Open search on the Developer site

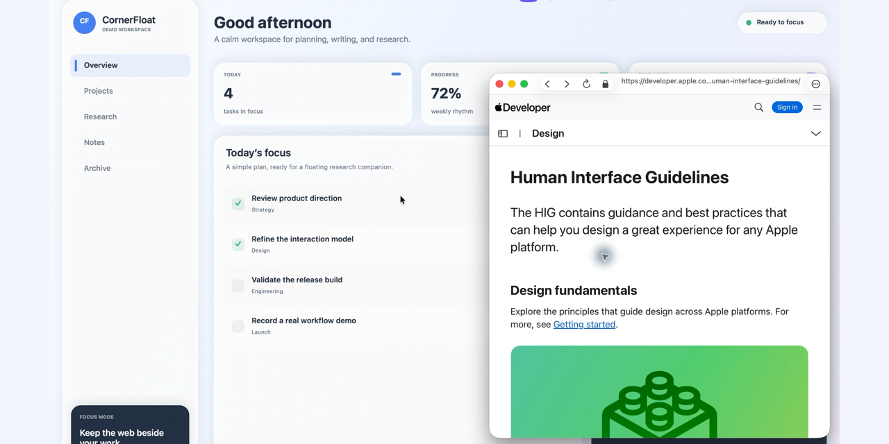point(758,108)
